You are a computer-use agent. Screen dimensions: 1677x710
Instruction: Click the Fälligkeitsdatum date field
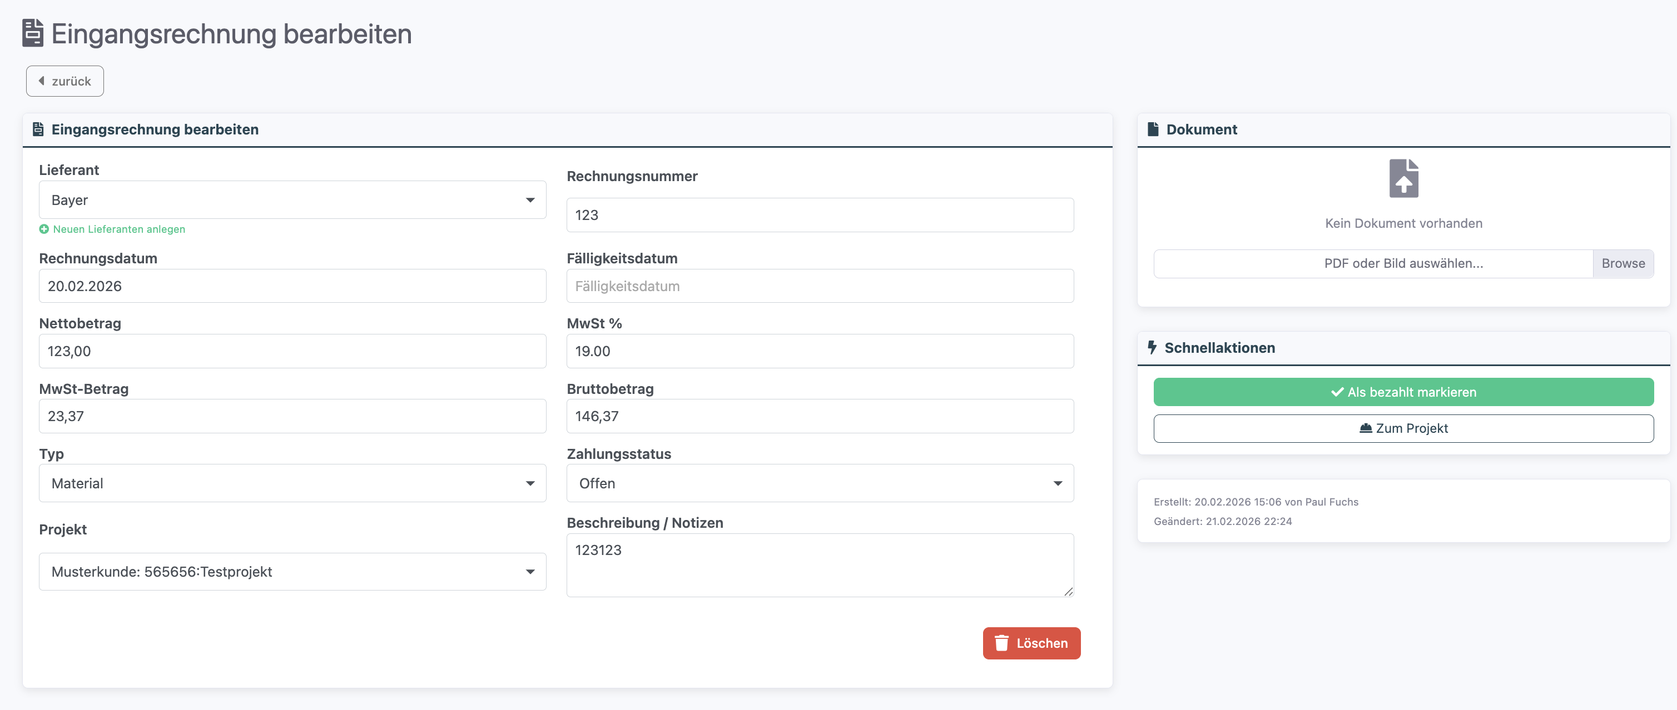coord(819,286)
